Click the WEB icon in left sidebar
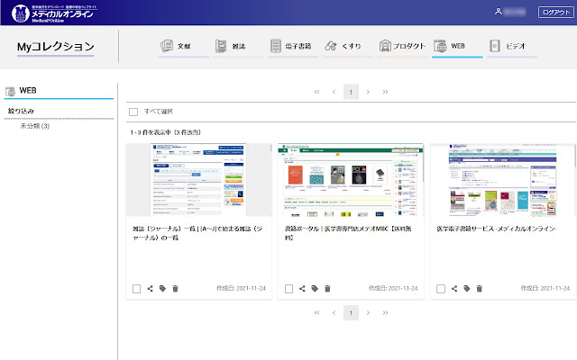Screen dimensions: 577x360 [x=10, y=91]
